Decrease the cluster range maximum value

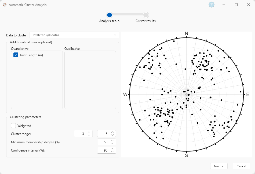(x=112, y=135)
